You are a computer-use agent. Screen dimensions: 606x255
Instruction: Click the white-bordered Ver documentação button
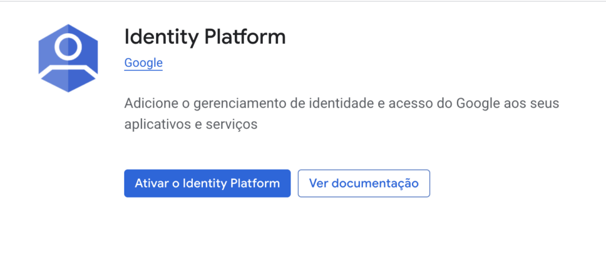[x=363, y=183]
